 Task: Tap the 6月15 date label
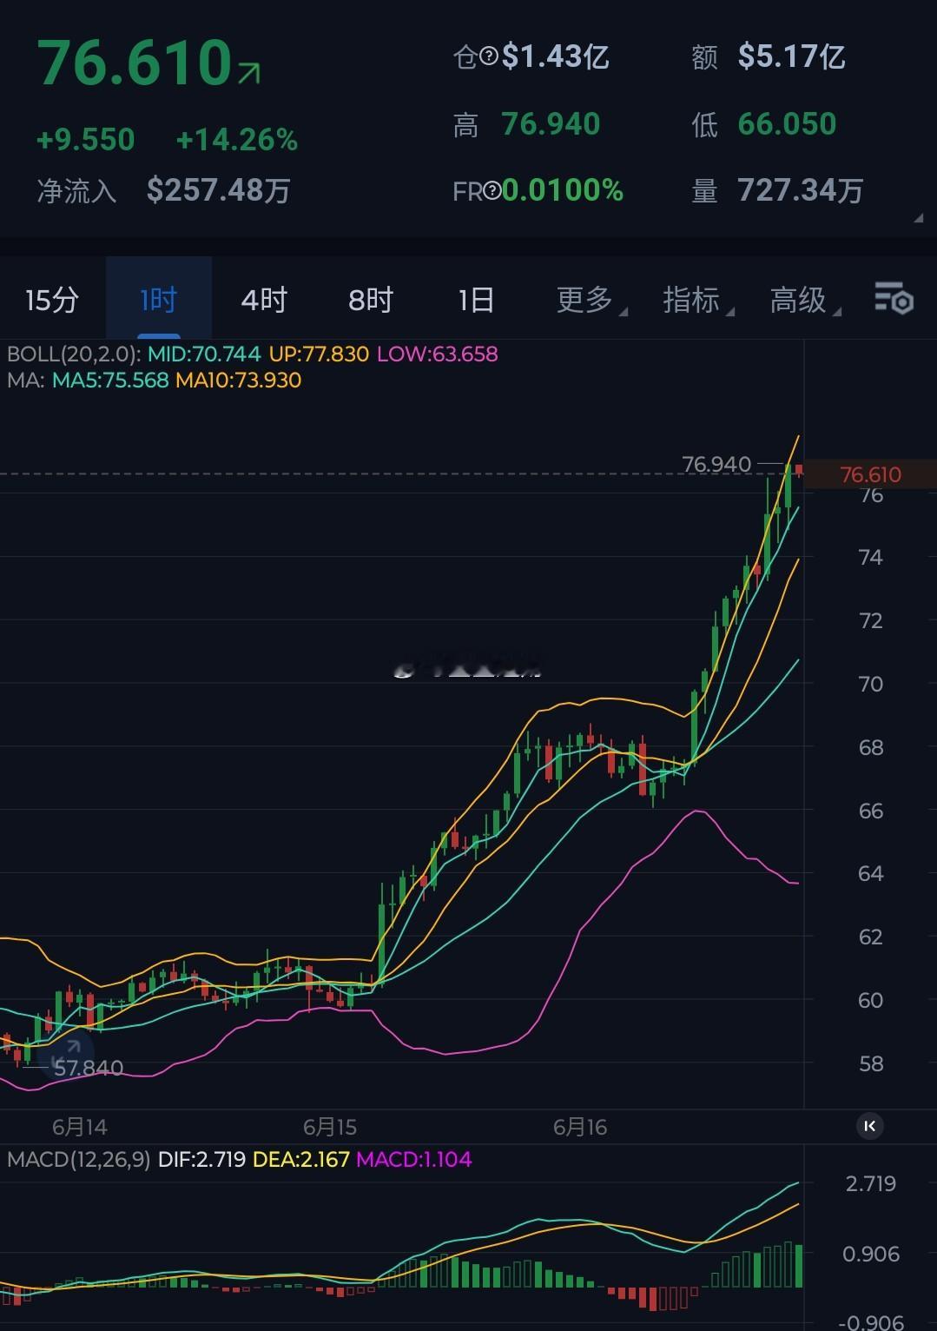point(330,1127)
